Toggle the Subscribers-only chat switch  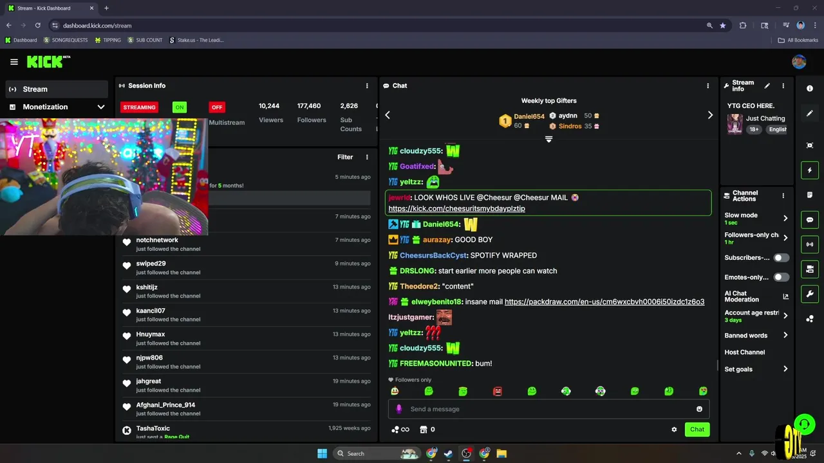781,258
